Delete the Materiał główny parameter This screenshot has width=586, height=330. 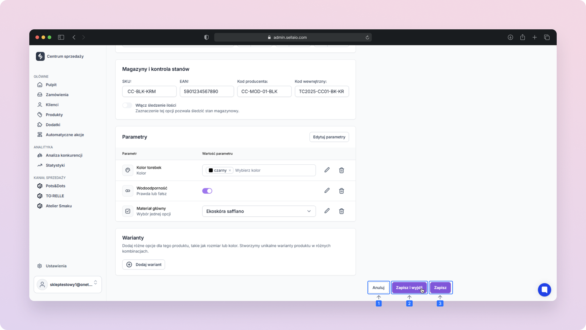click(342, 211)
